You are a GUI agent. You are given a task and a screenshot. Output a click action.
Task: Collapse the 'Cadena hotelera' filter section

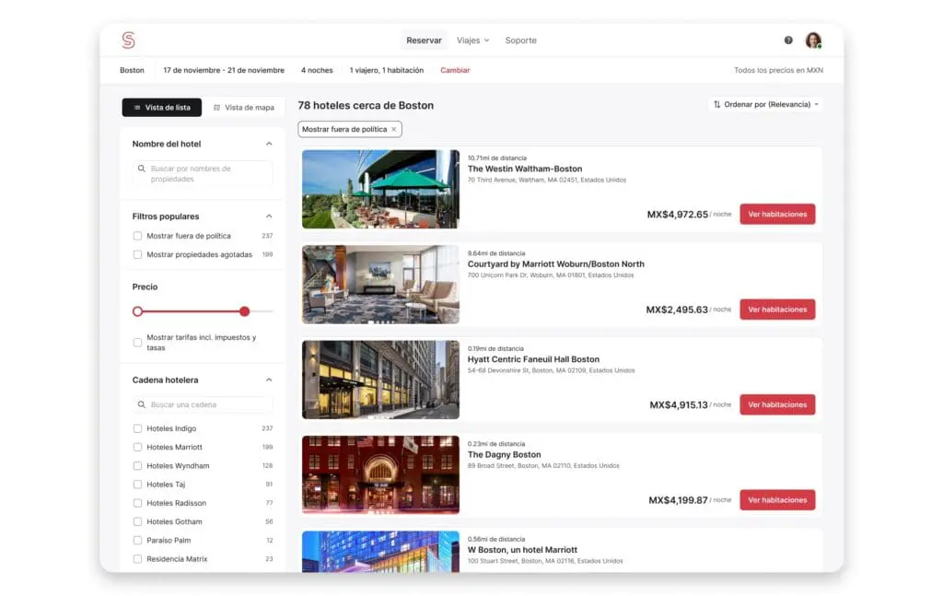coord(269,380)
